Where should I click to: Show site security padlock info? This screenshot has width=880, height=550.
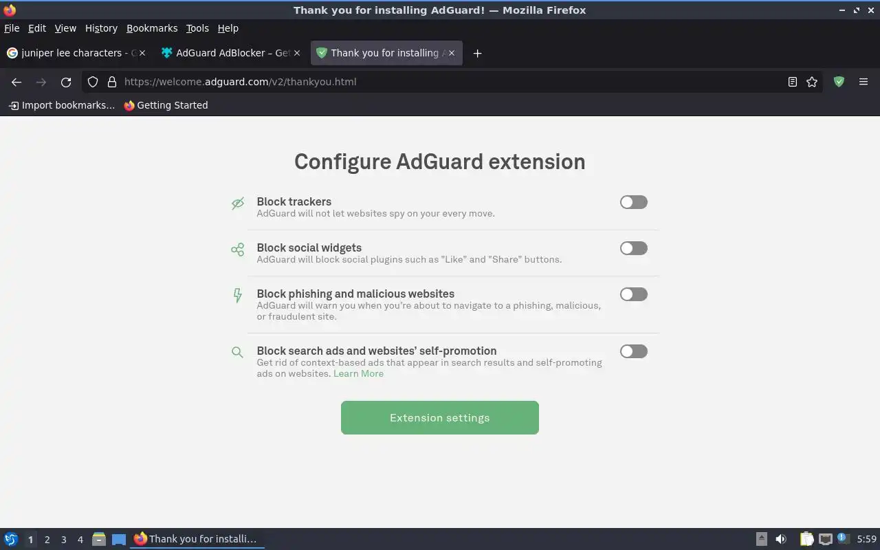pyautogui.click(x=111, y=82)
